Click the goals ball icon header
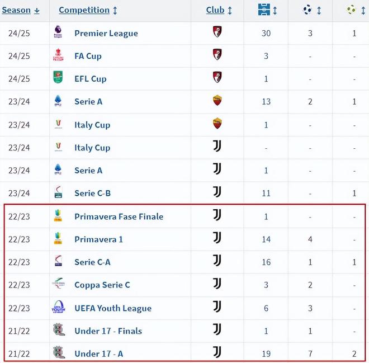This screenshot has height=363, width=369. coord(308,10)
